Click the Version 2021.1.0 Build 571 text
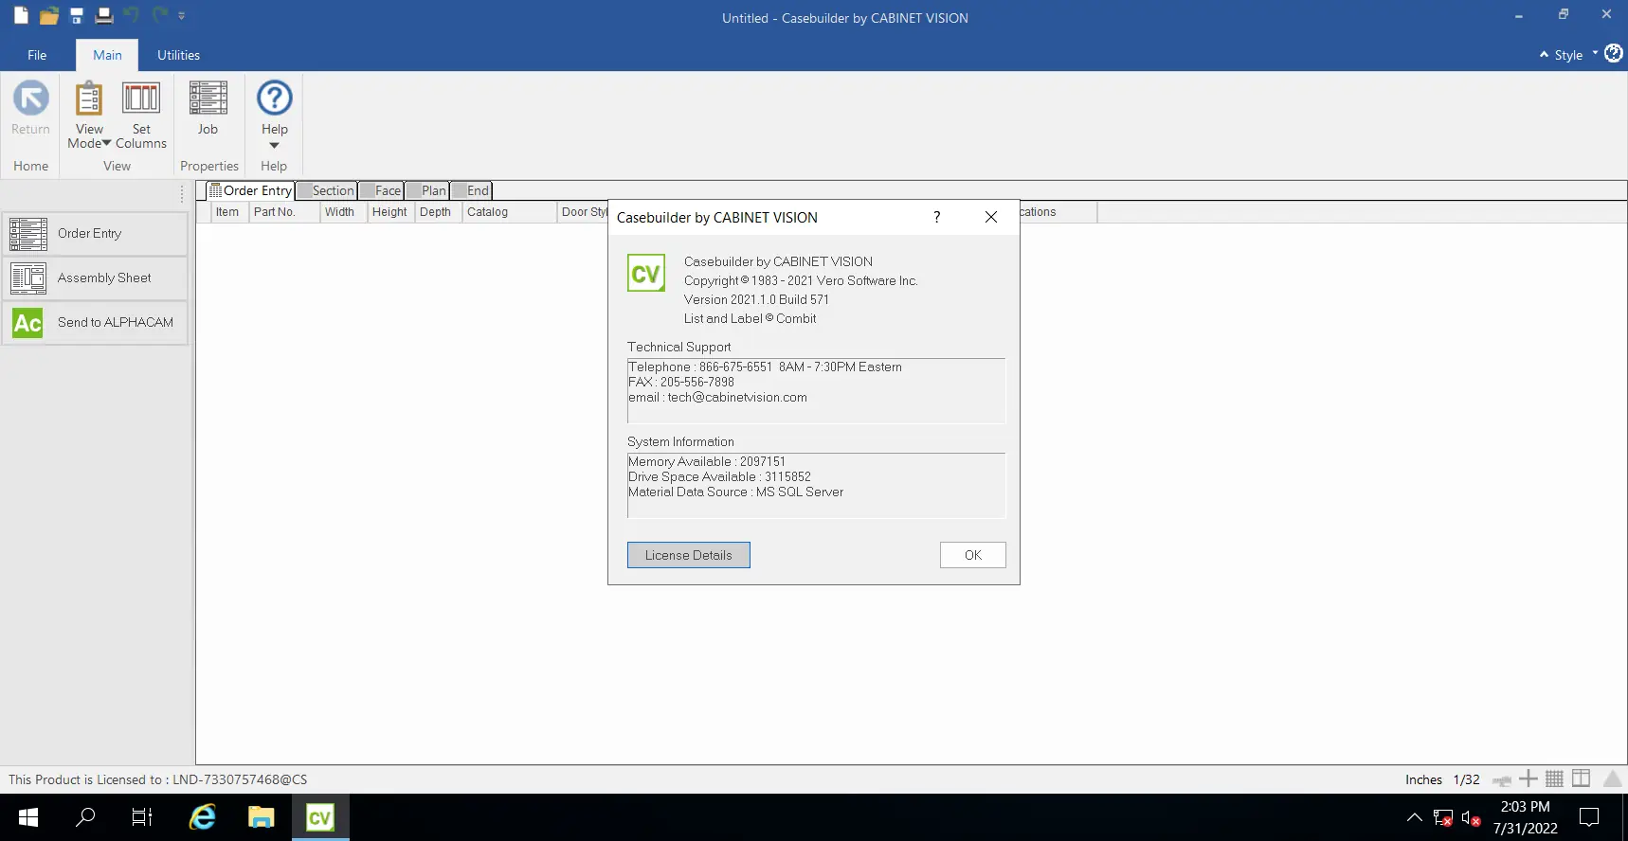The image size is (1628, 841). click(x=756, y=299)
